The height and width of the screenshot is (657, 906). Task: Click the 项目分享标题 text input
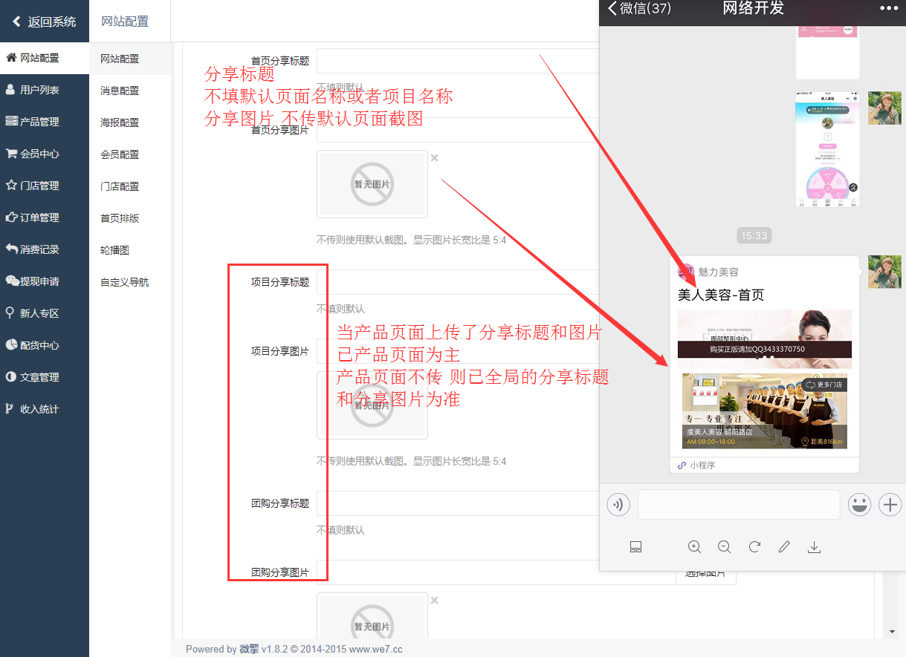458,282
